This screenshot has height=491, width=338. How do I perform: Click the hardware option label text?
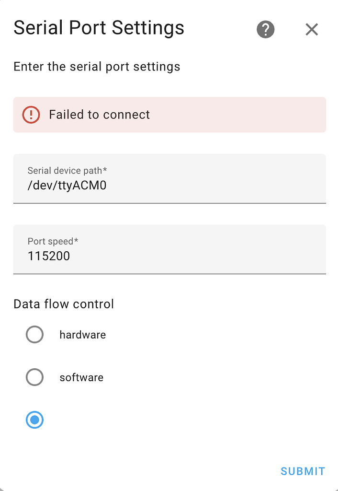click(x=82, y=335)
